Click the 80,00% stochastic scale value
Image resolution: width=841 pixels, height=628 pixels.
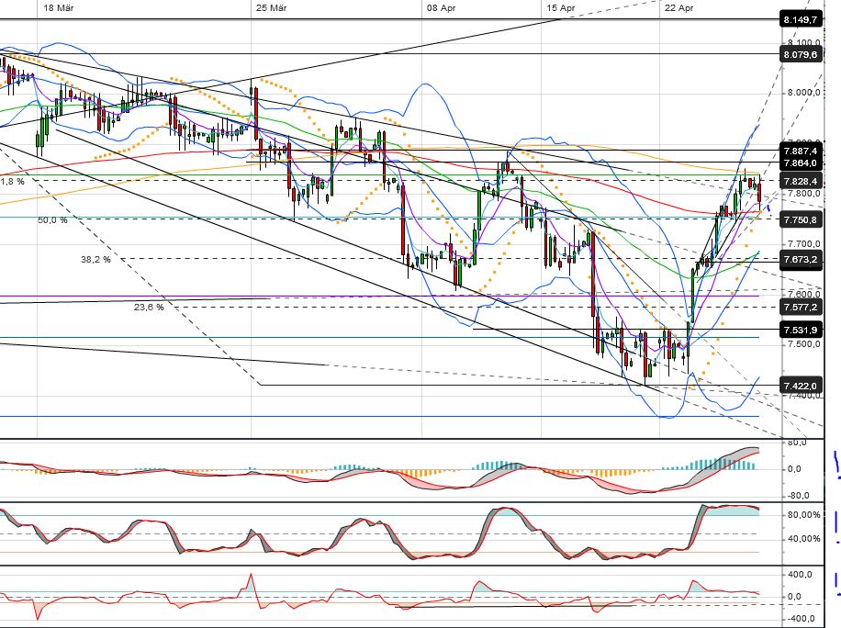804,515
